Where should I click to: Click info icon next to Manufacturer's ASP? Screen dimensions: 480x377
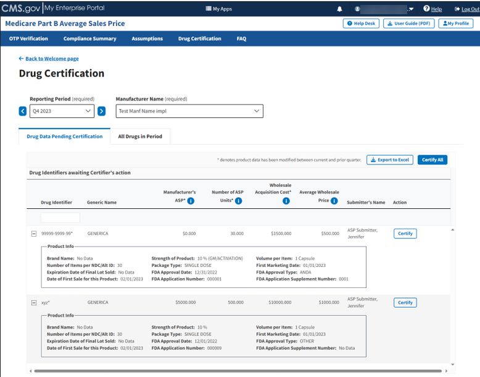191,201
